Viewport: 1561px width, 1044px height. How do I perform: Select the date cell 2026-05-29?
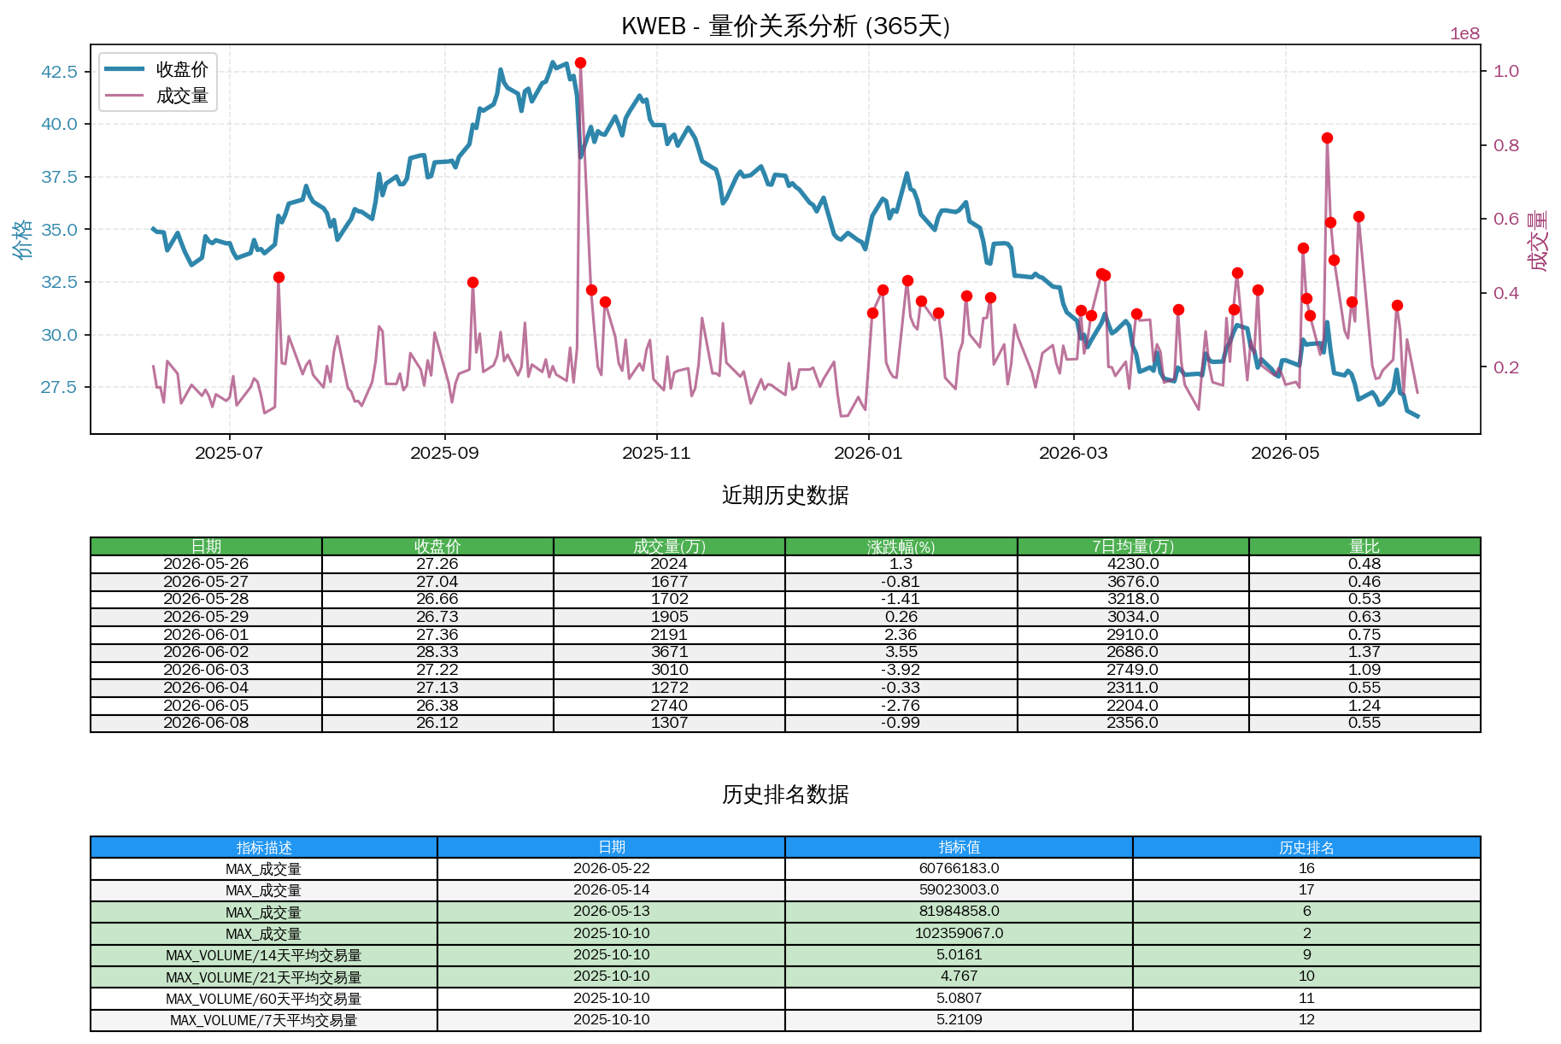pos(206,617)
